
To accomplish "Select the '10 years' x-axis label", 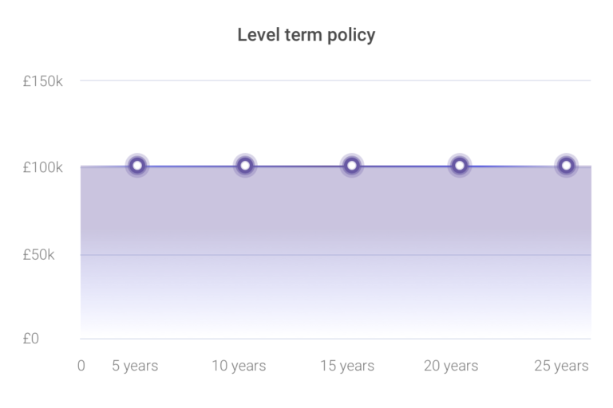I will point(239,367).
